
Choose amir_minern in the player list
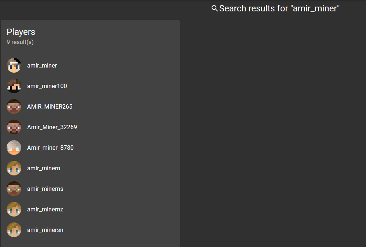[x=44, y=168]
